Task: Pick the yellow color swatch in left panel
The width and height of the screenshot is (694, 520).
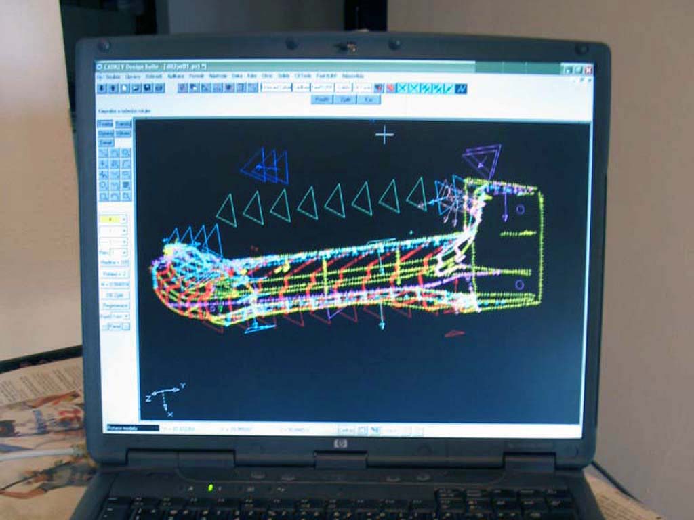Action: tap(110, 219)
